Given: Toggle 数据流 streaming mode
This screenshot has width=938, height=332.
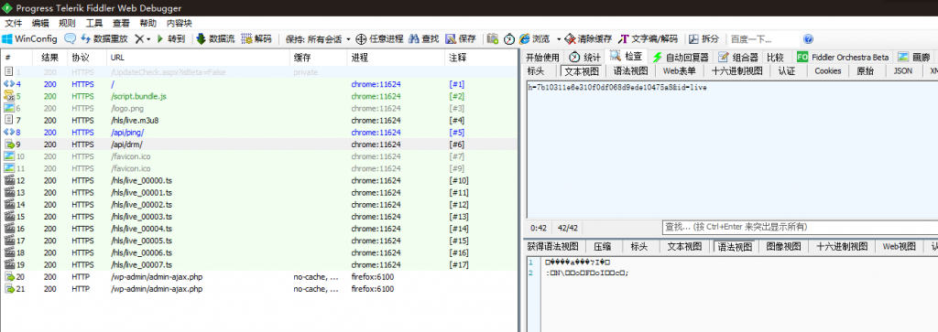Looking at the screenshot, I should (215, 38).
